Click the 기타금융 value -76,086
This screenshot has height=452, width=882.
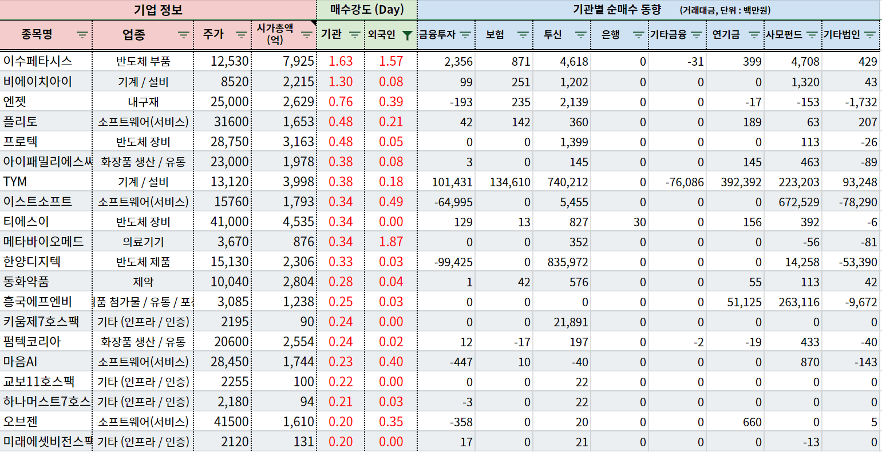pos(677,181)
